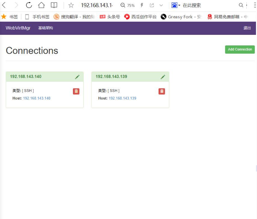Image resolution: width=257 pixels, height=219 pixels.
Task: Click Host link 192.168.143.139
Action: click(x=122, y=98)
